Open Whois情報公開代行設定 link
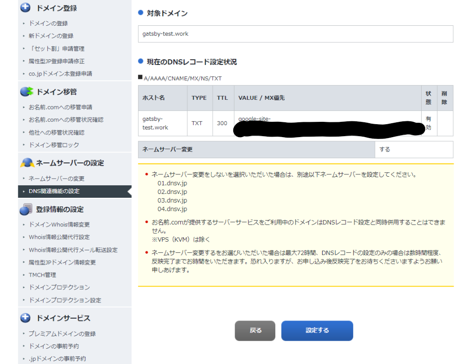Viewport: 468px width, 364px height. pyautogui.click(x=59, y=237)
